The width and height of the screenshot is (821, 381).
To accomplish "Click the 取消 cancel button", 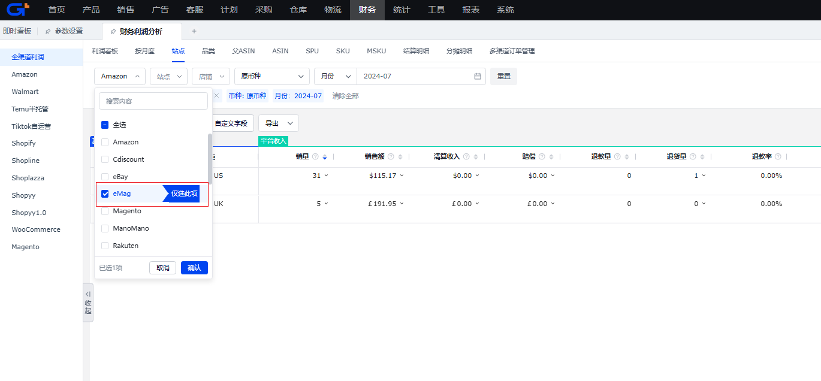I will click(162, 268).
